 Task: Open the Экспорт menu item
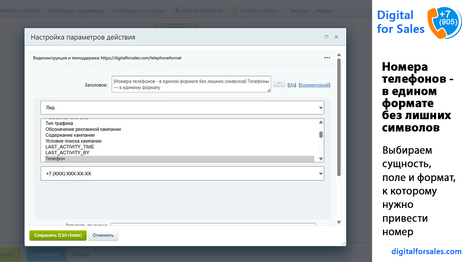click(299, 11)
